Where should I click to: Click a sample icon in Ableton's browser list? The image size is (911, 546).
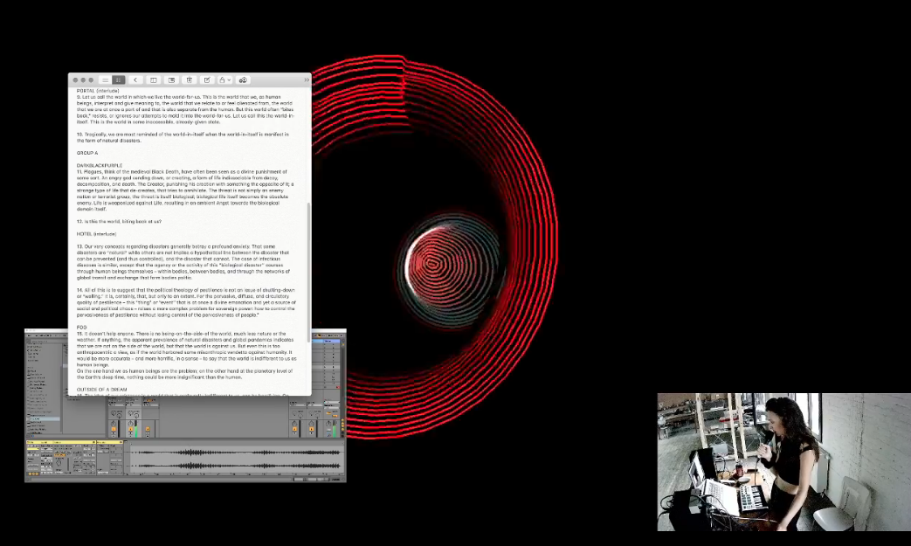click(x=29, y=418)
